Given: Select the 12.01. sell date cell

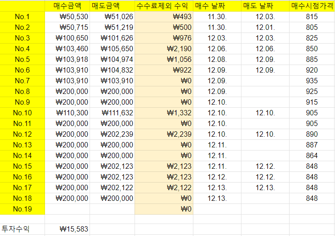Looking at the screenshot, I should (265, 27).
